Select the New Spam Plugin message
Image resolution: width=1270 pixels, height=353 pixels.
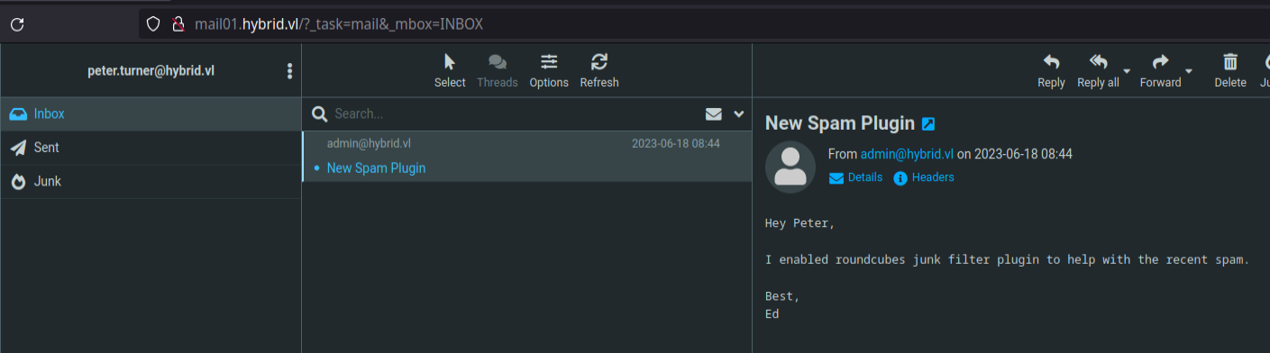point(526,157)
